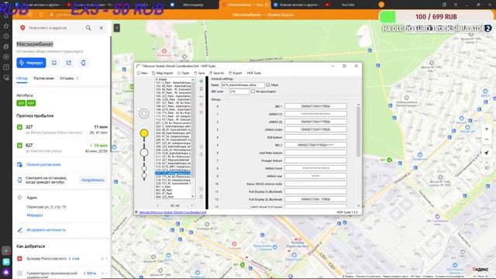This screenshot has height=279, width=496.
Task: Click the 627 arrival forecast row
Action: point(62,148)
